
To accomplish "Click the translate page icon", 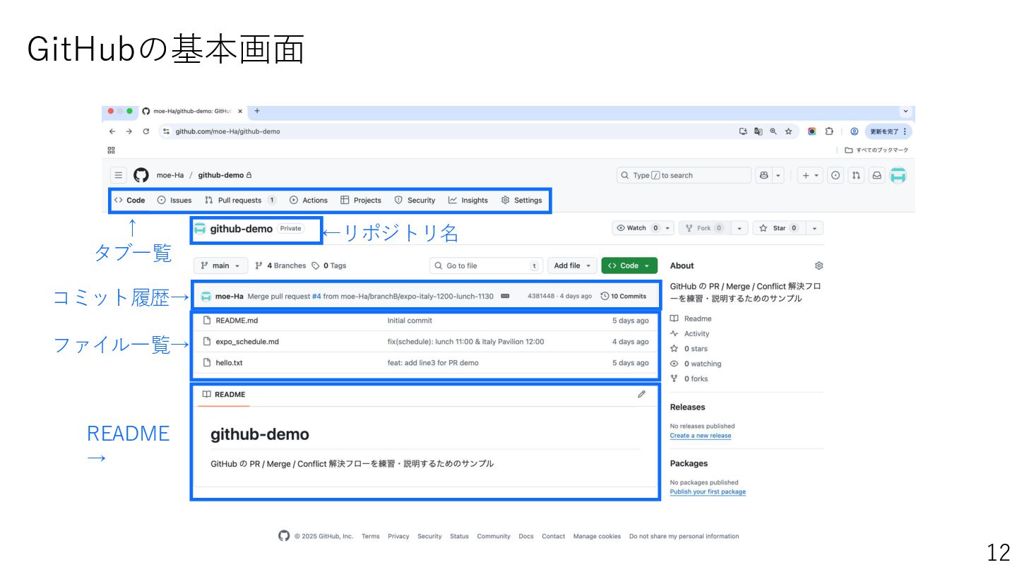I will [x=759, y=131].
